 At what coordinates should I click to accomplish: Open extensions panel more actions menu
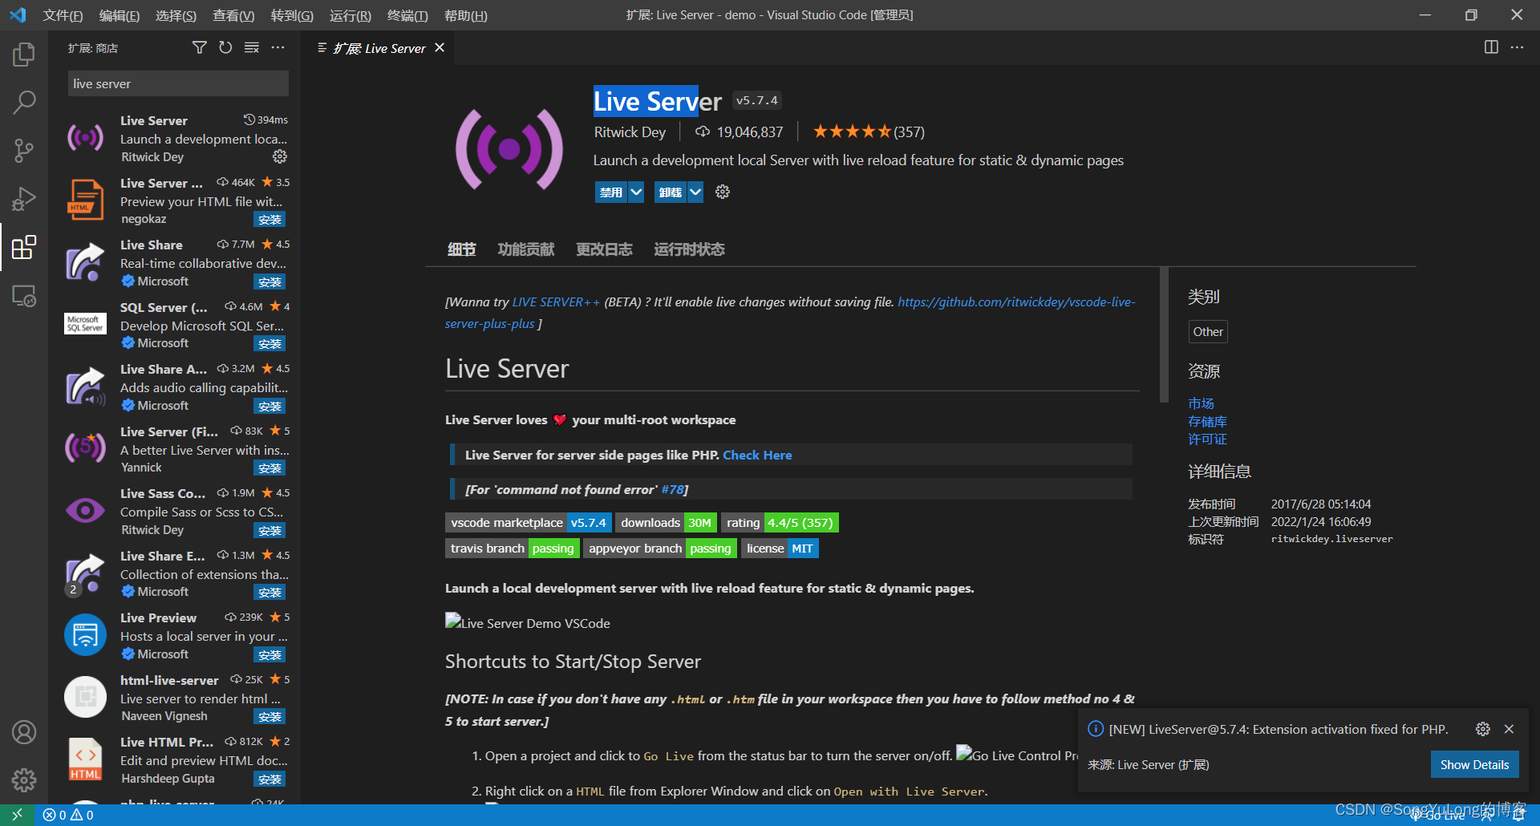click(278, 48)
